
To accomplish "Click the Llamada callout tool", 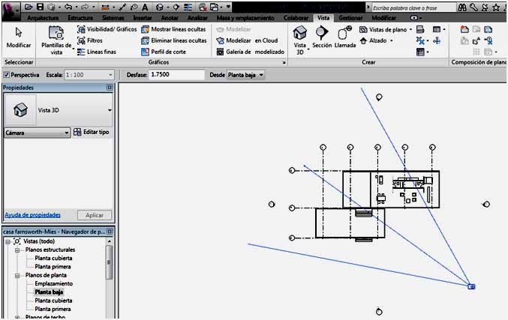I will click(x=345, y=37).
